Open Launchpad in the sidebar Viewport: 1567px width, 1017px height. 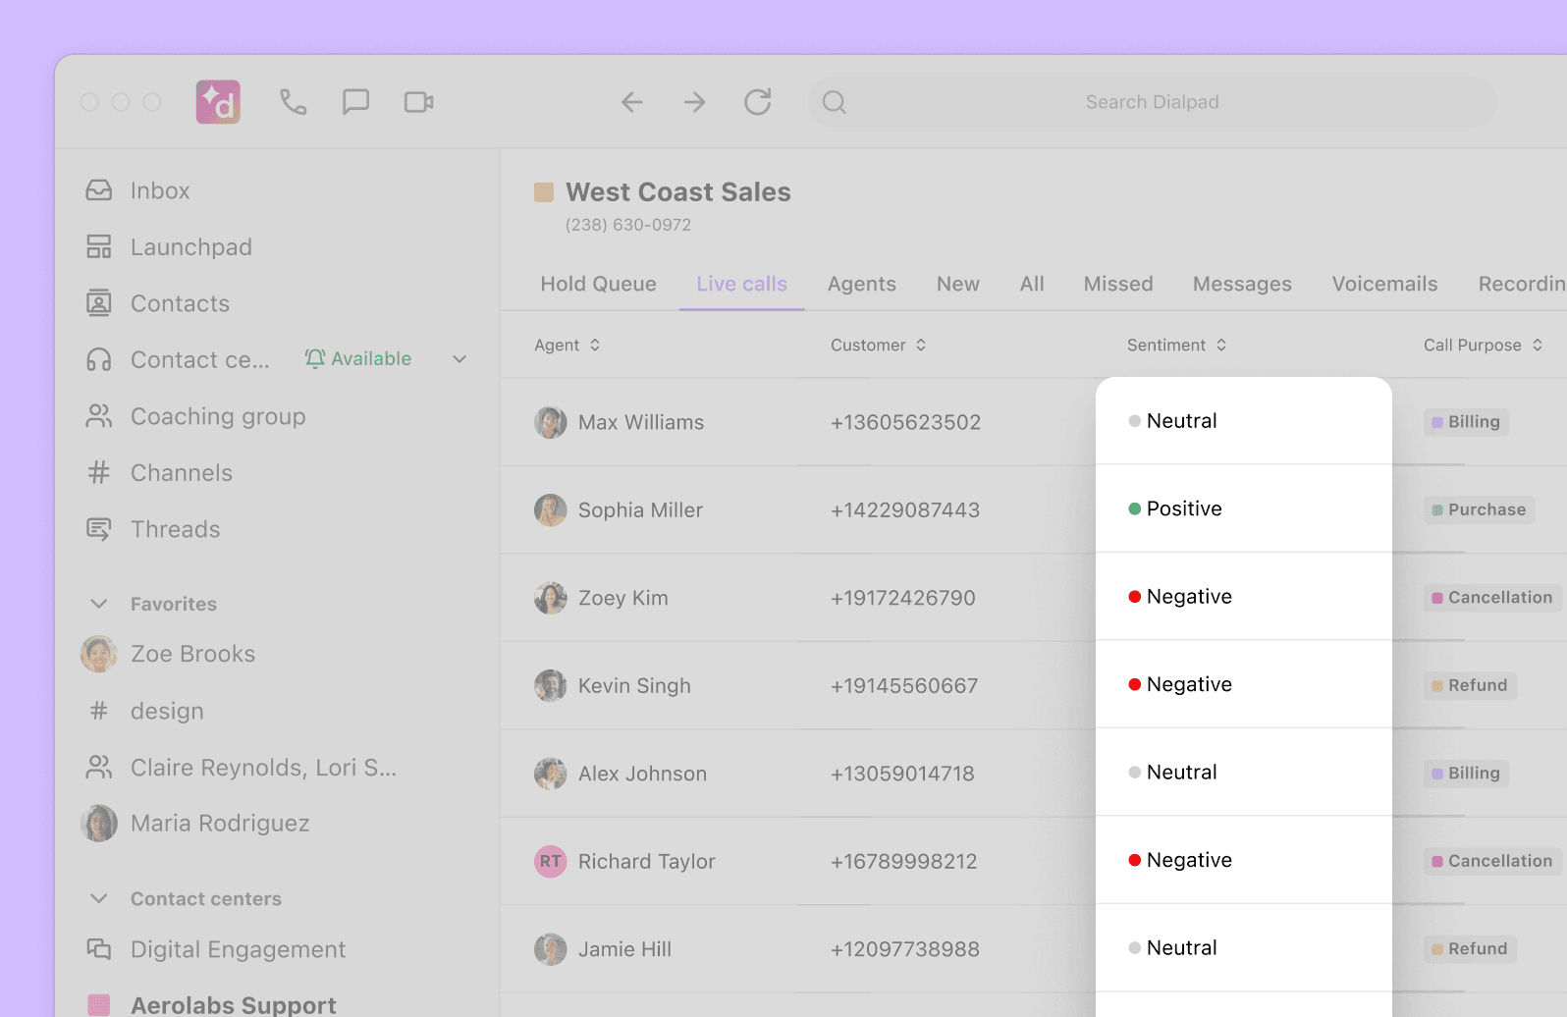point(190,247)
